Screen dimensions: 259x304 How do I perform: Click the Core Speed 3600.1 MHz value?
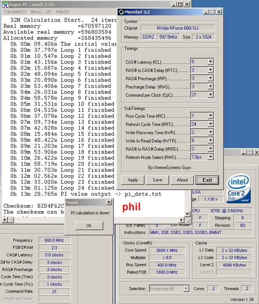point(167,250)
